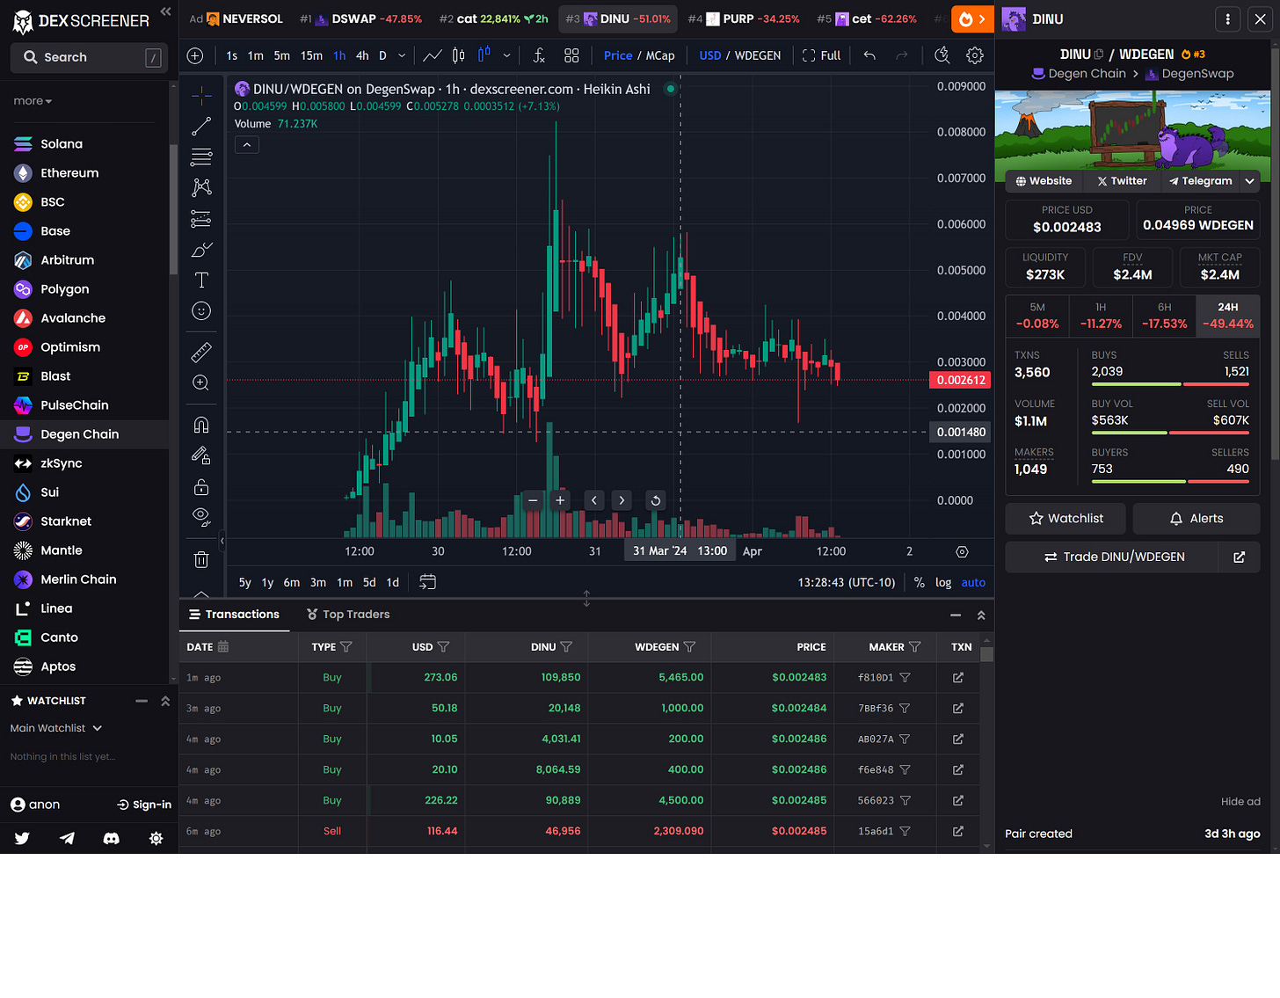The width and height of the screenshot is (1280, 998).
Task: Open chart settings gear
Action: 975,55
